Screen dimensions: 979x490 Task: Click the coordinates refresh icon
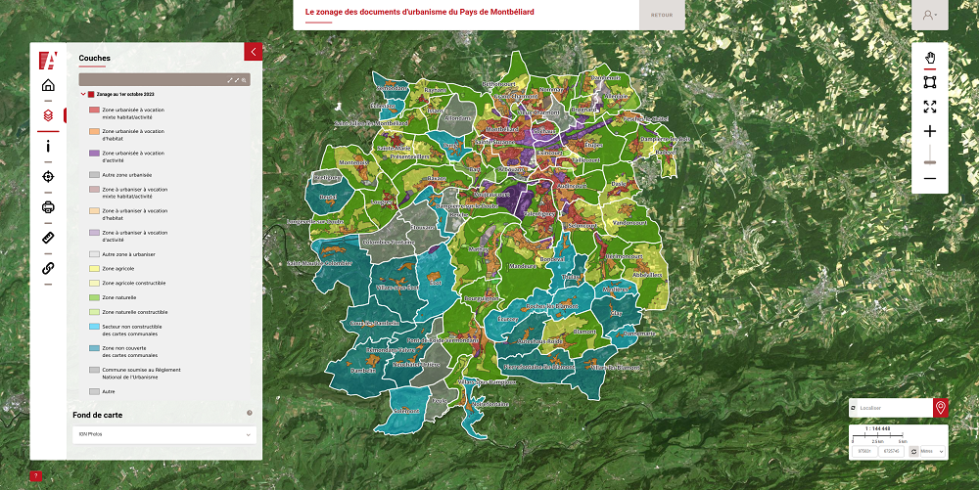coord(913,451)
